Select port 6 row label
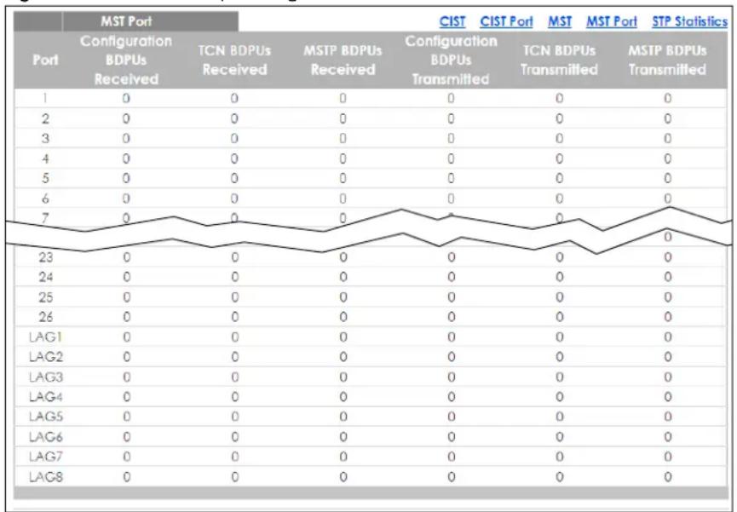The width and height of the screenshot is (737, 512). click(45, 198)
